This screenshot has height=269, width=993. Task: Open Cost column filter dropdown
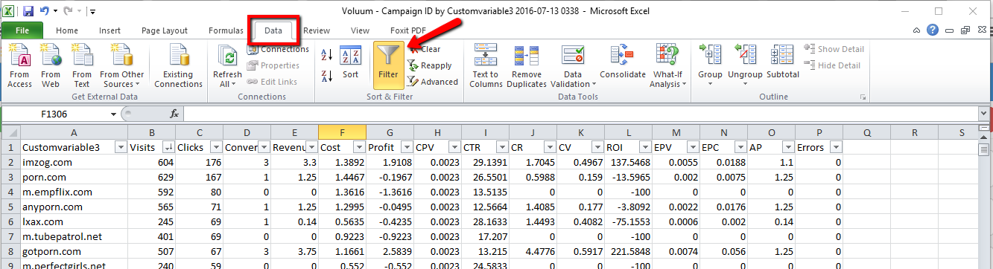[359, 147]
